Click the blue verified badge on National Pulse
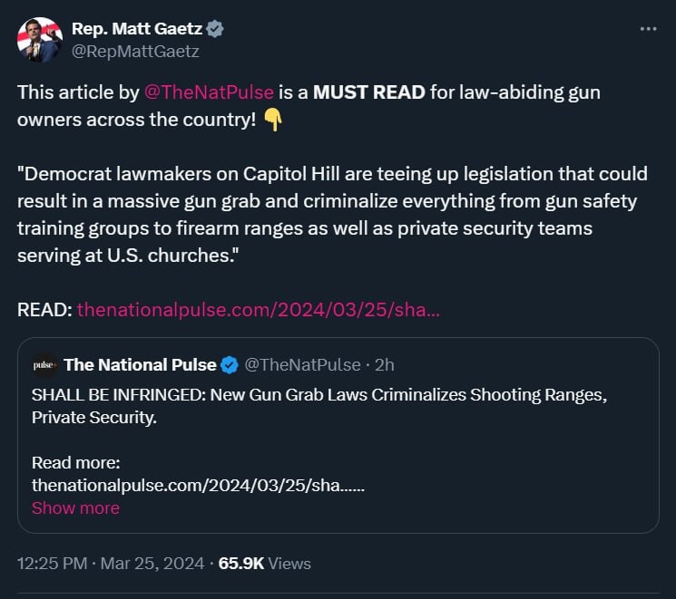This screenshot has height=599, width=676. click(x=230, y=365)
